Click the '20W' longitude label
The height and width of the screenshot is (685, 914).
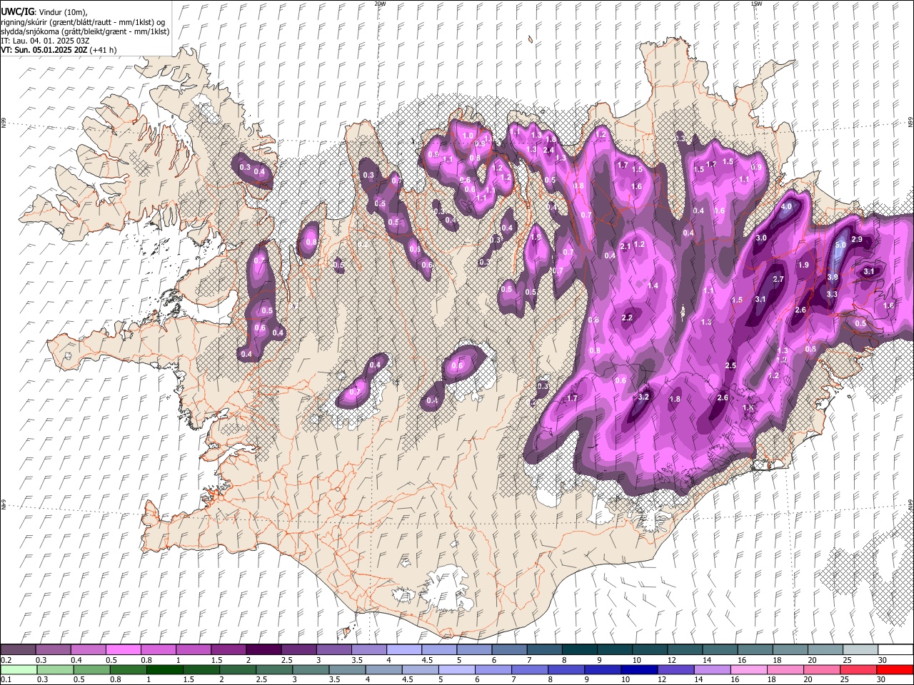tap(380, 4)
